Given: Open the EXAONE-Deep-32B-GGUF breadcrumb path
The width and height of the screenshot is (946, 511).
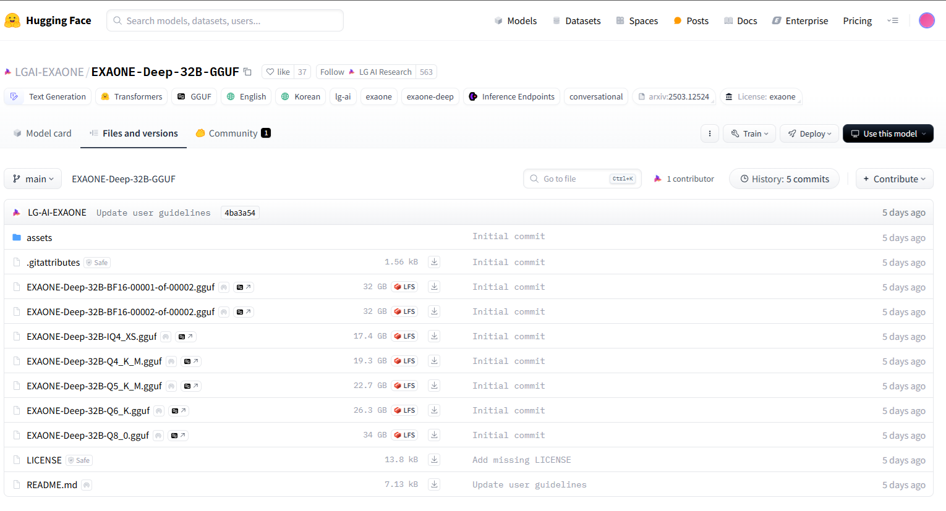Looking at the screenshot, I should [x=124, y=179].
